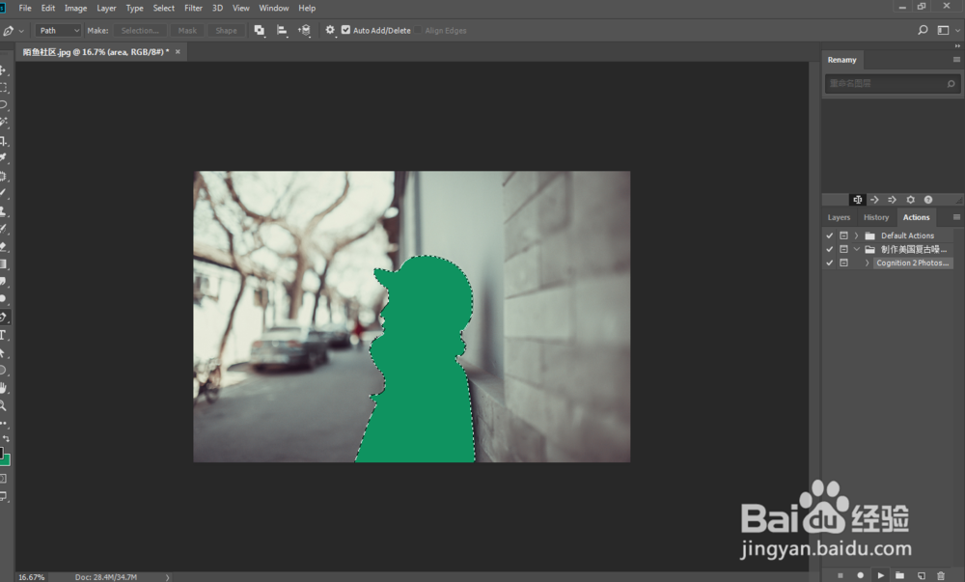Image resolution: width=965 pixels, height=582 pixels.
Task: Open the Actions panel flyout menu
Action: click(x=956, y=216)
